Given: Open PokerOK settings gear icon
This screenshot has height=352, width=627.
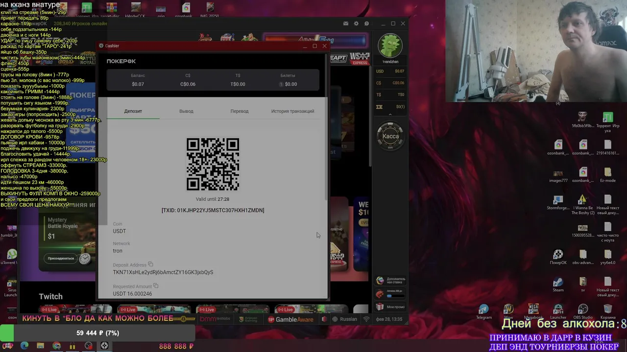Looking at the screenshot, I should [356, 23].
